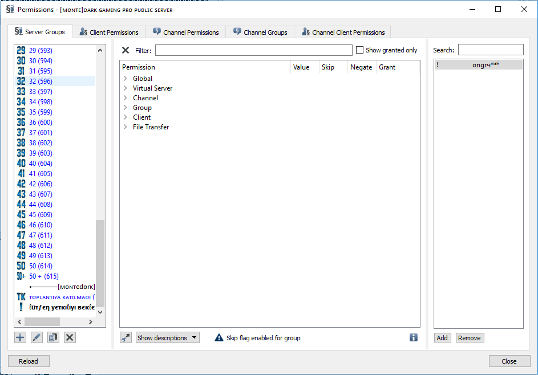Viewport: 538px width, 375px height.
Task: Click the Skip column header
Action: (x=333, y=67)
